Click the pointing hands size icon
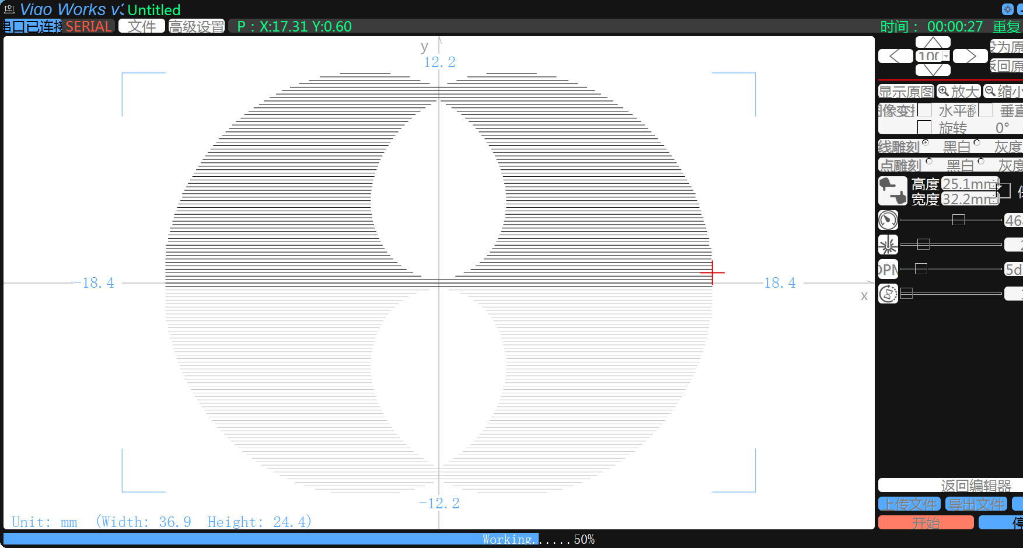The height and width of the screenshot is (548, 1023). (893, 191)
